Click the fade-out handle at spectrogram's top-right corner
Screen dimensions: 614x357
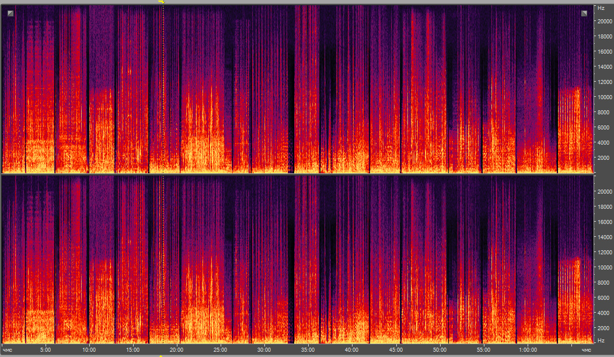pos(584,13)
